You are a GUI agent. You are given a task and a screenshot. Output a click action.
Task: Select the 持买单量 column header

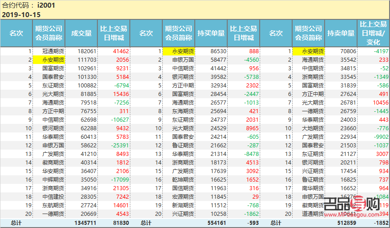pyautogui.click(x=211, y=33)
